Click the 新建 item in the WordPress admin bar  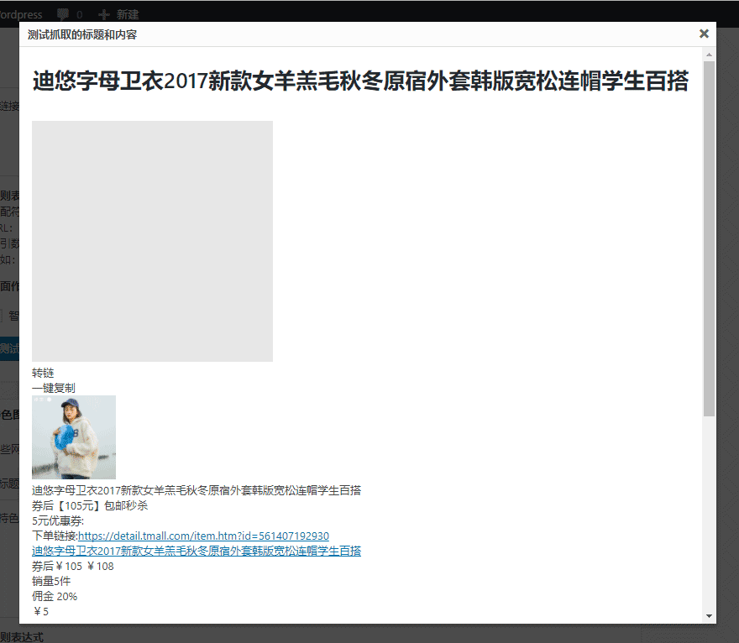tap(118, 14)
